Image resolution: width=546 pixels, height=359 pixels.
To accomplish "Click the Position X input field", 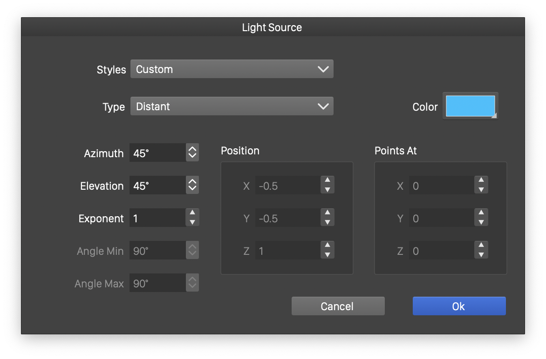I will 287,186.
